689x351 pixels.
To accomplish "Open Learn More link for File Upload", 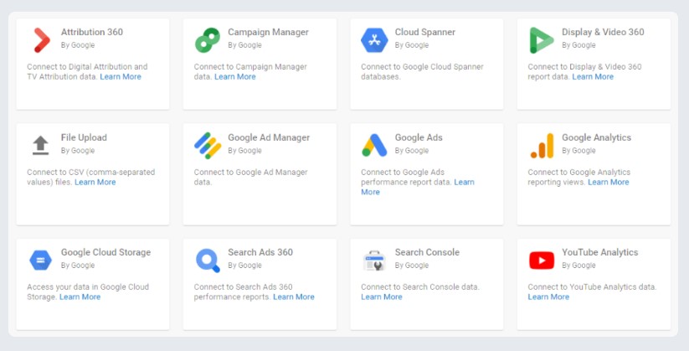I will (95, 183).
